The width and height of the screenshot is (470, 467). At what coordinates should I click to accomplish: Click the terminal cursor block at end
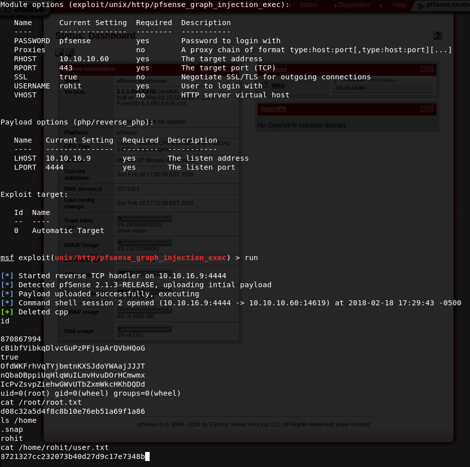(x=147, y=456)
